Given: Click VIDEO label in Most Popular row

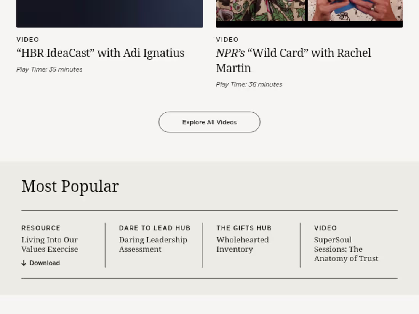Looking at the screenshot, I should (325, 228).
